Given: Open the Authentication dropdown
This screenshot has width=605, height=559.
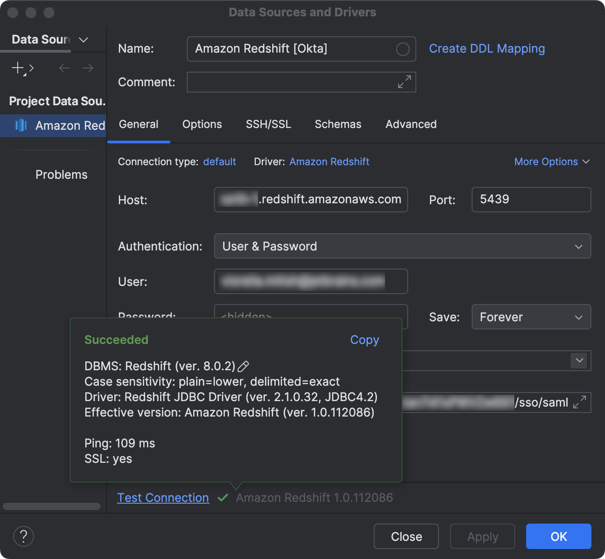Looking at the screenshot, I should pyautogui.click(x=403, y=246).
